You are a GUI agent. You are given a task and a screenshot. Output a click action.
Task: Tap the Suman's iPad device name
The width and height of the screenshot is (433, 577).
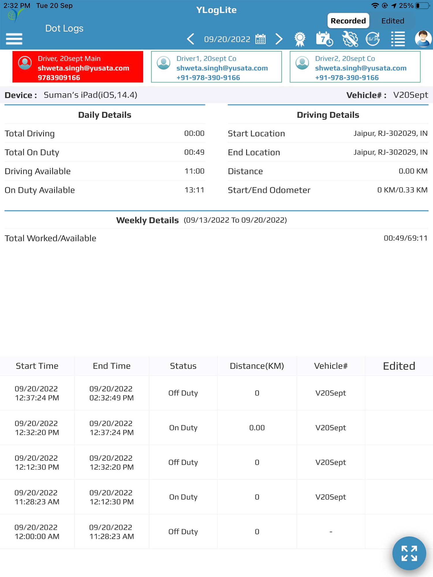(90, 95)
